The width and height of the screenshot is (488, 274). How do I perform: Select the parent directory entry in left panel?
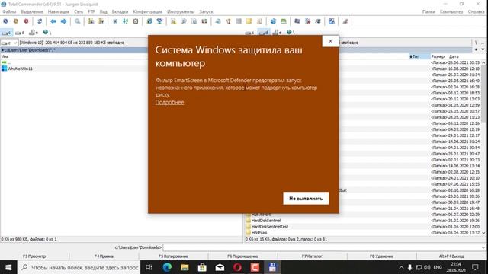coord(6,62)
